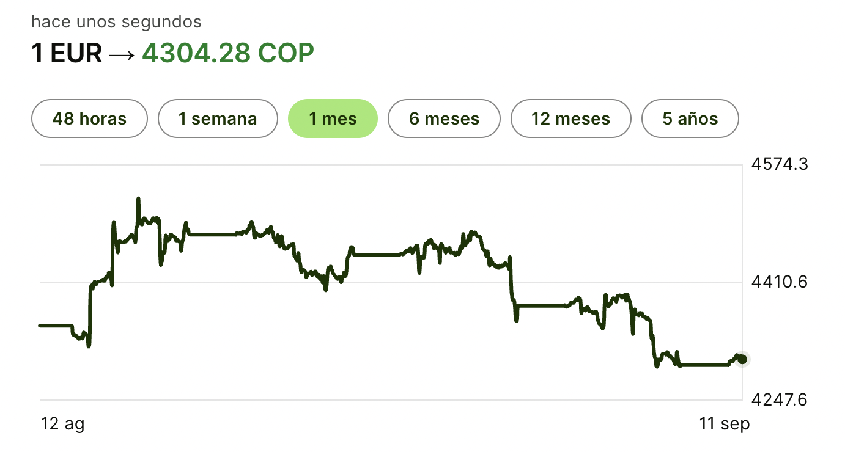This screenshot has width=845, height=452.
Task: Open the '5 años' chart view
Action: point(690,118)
